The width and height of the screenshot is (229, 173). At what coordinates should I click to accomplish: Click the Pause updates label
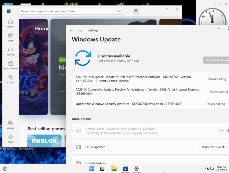click(95, 147)
